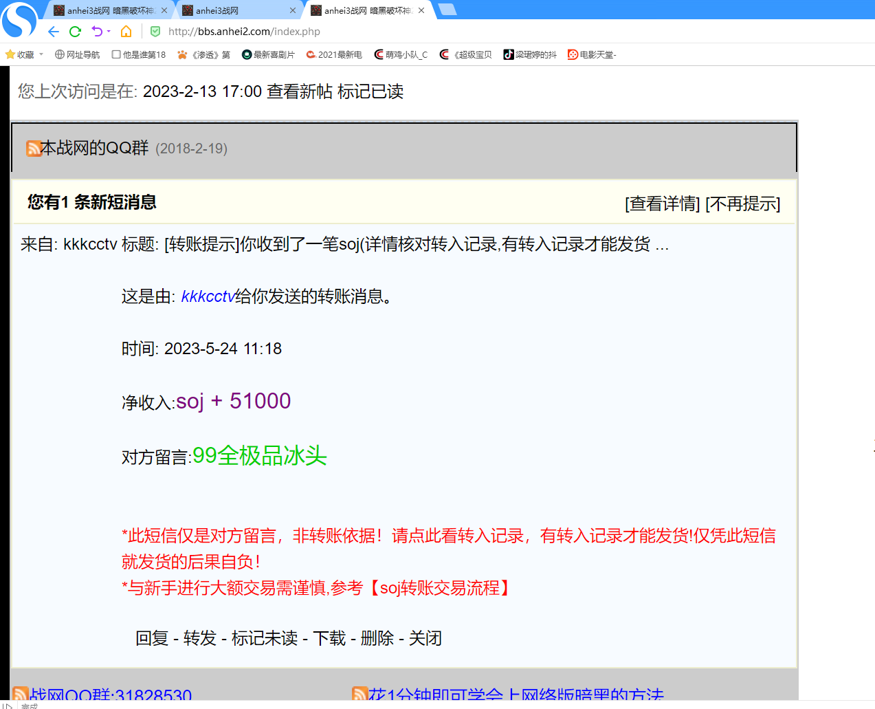875x709 pixels.
Task: Click the purple undo restore-page icon
Action: 97,32
